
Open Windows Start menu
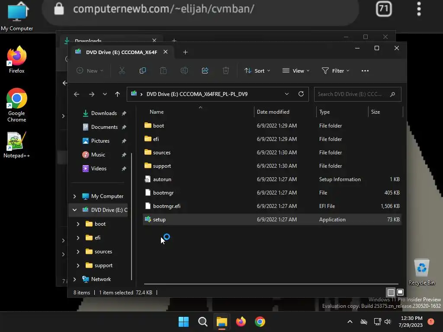point(183,322)
